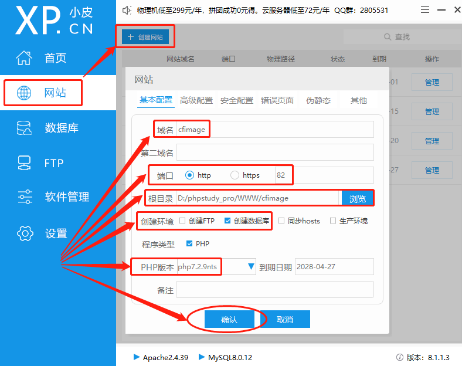
Task: Enable the 同步hosts checkbox
Action: (281, 221)
